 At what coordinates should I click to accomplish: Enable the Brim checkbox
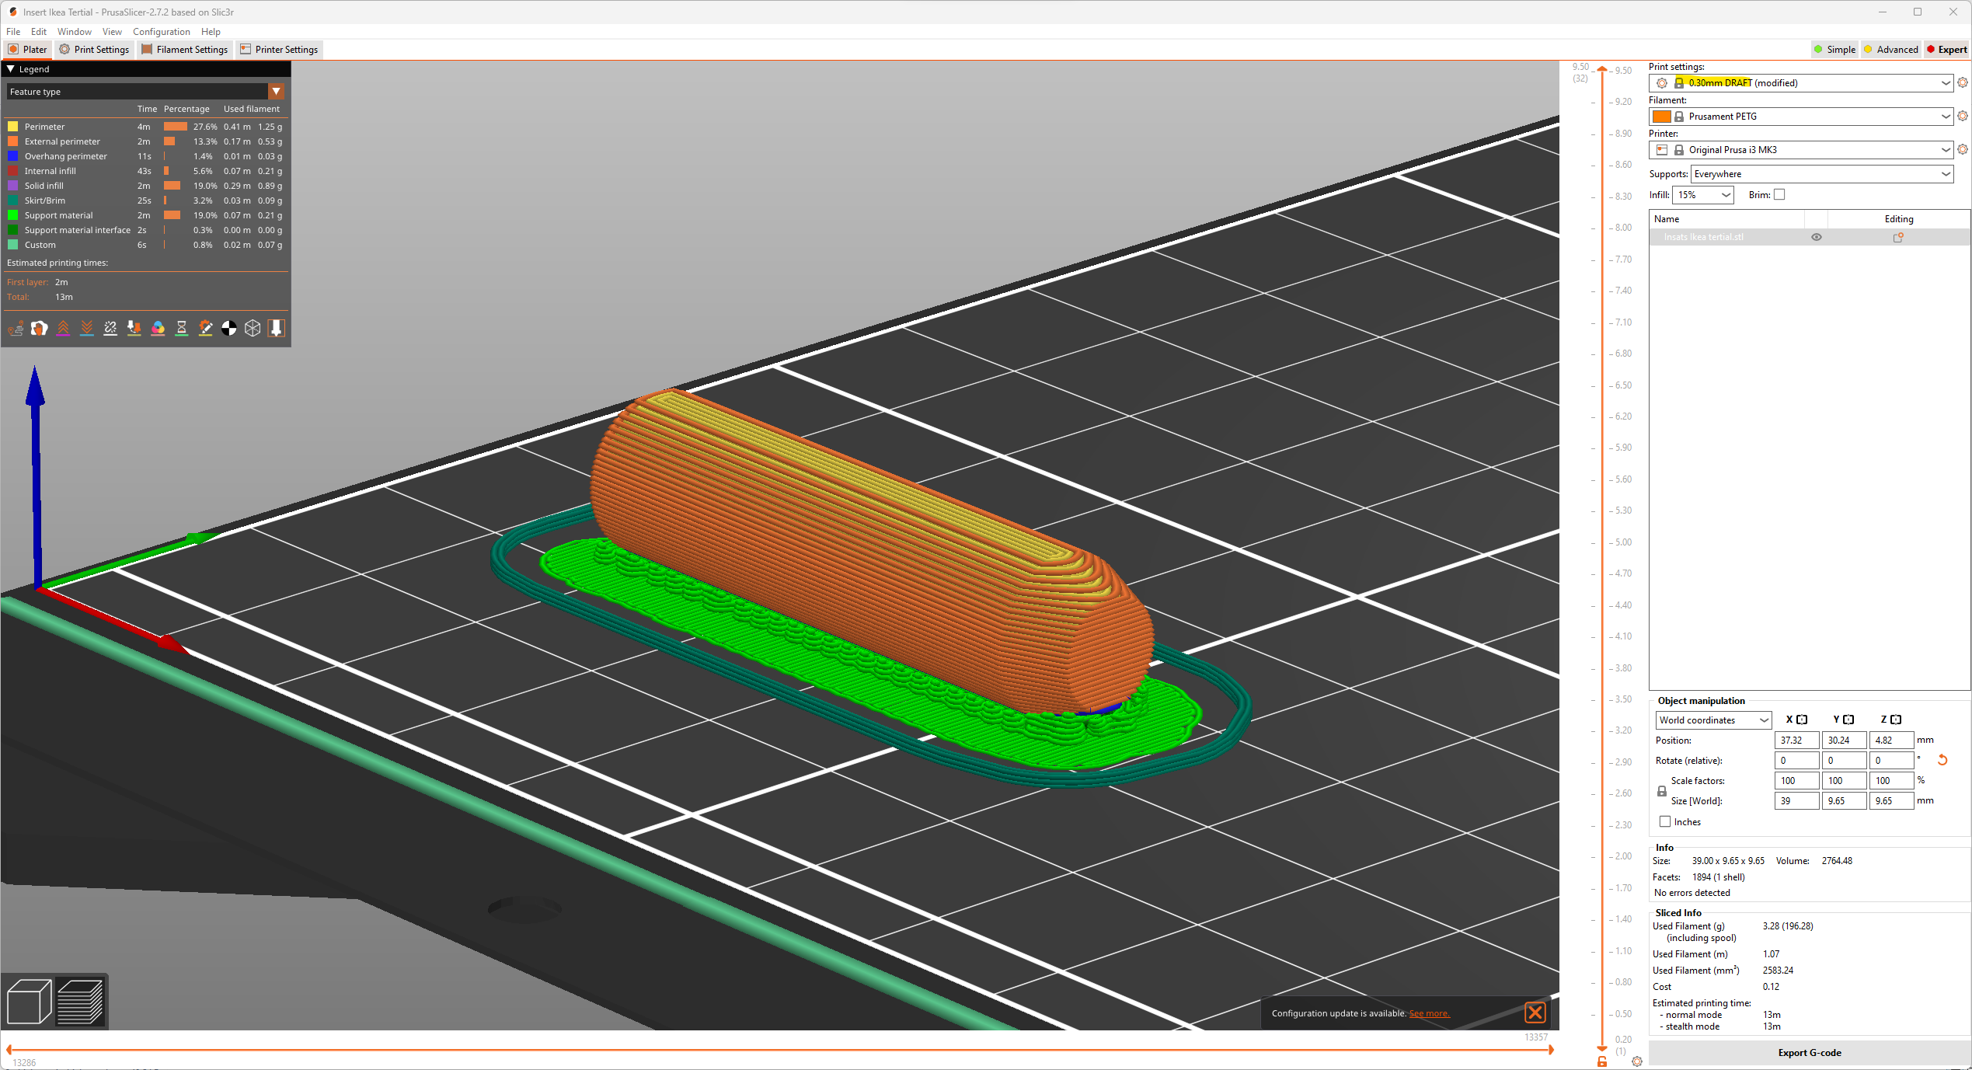point(1779,195)
